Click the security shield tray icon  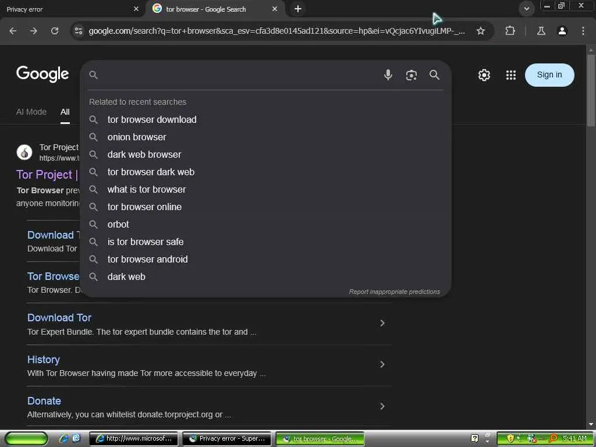click(510, 439)
